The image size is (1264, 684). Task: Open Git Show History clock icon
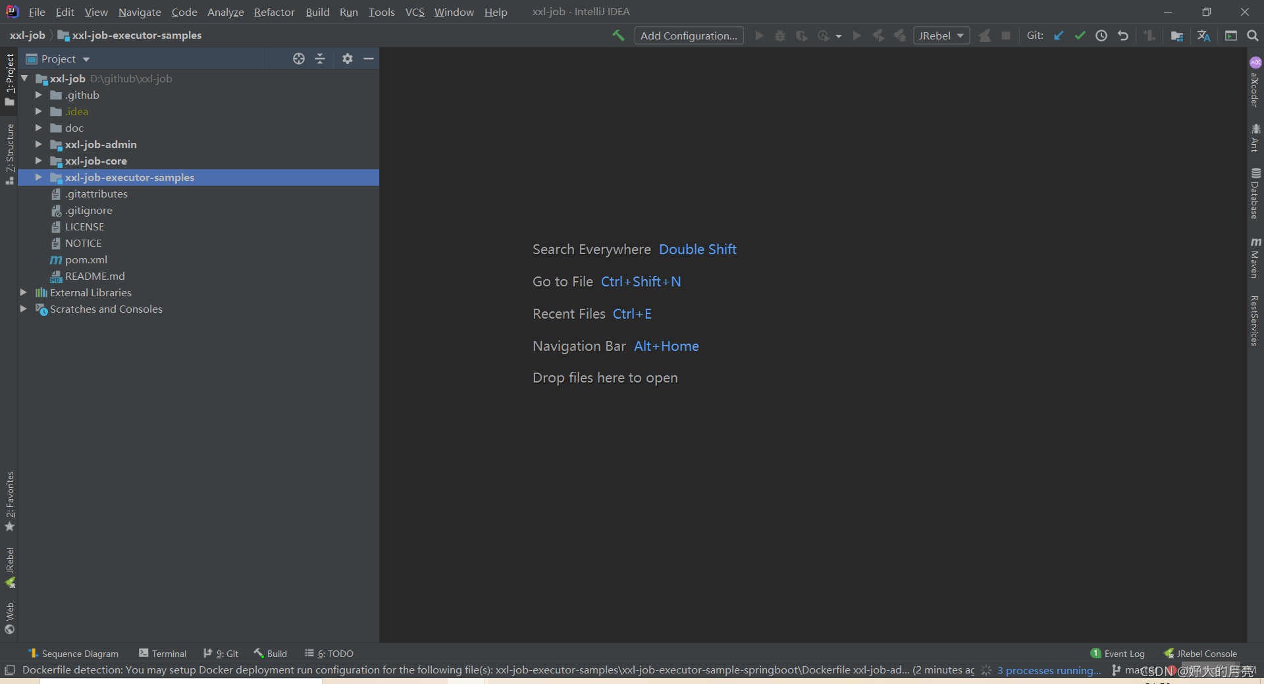point(1101,36)
